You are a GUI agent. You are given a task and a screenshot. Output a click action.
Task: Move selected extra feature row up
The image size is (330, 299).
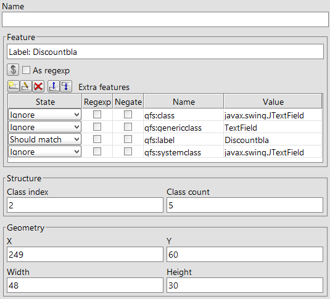pos(54,86)
